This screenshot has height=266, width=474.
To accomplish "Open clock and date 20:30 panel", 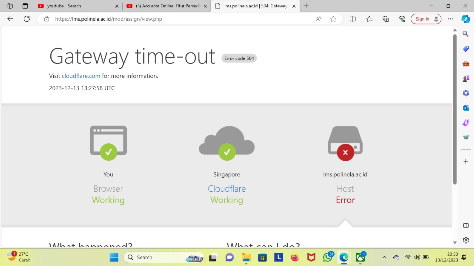I will [x=447, y=257].
